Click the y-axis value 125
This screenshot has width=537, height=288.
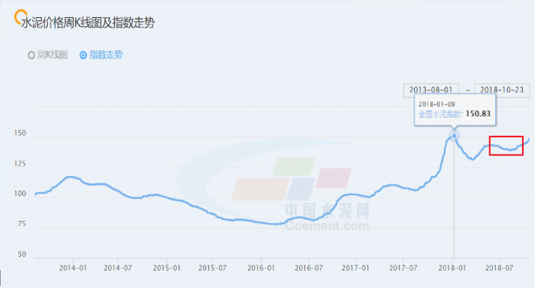click(x=20, y=163)
